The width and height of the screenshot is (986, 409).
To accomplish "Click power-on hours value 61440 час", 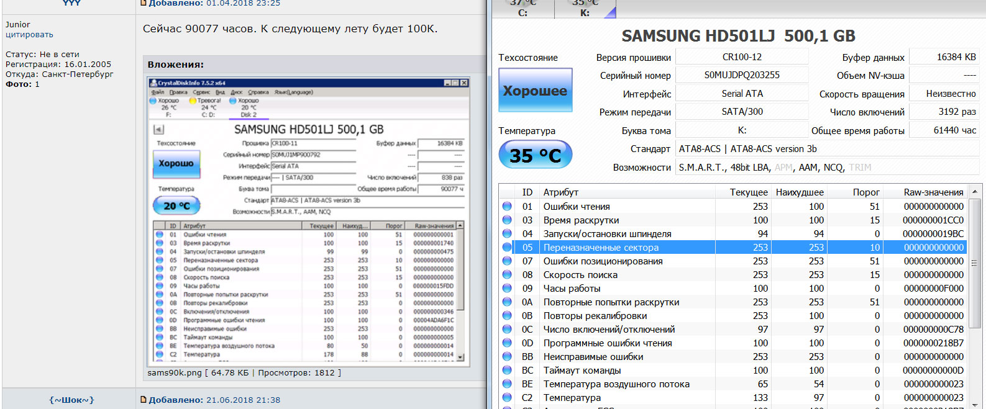I will [x=944, y=130].
